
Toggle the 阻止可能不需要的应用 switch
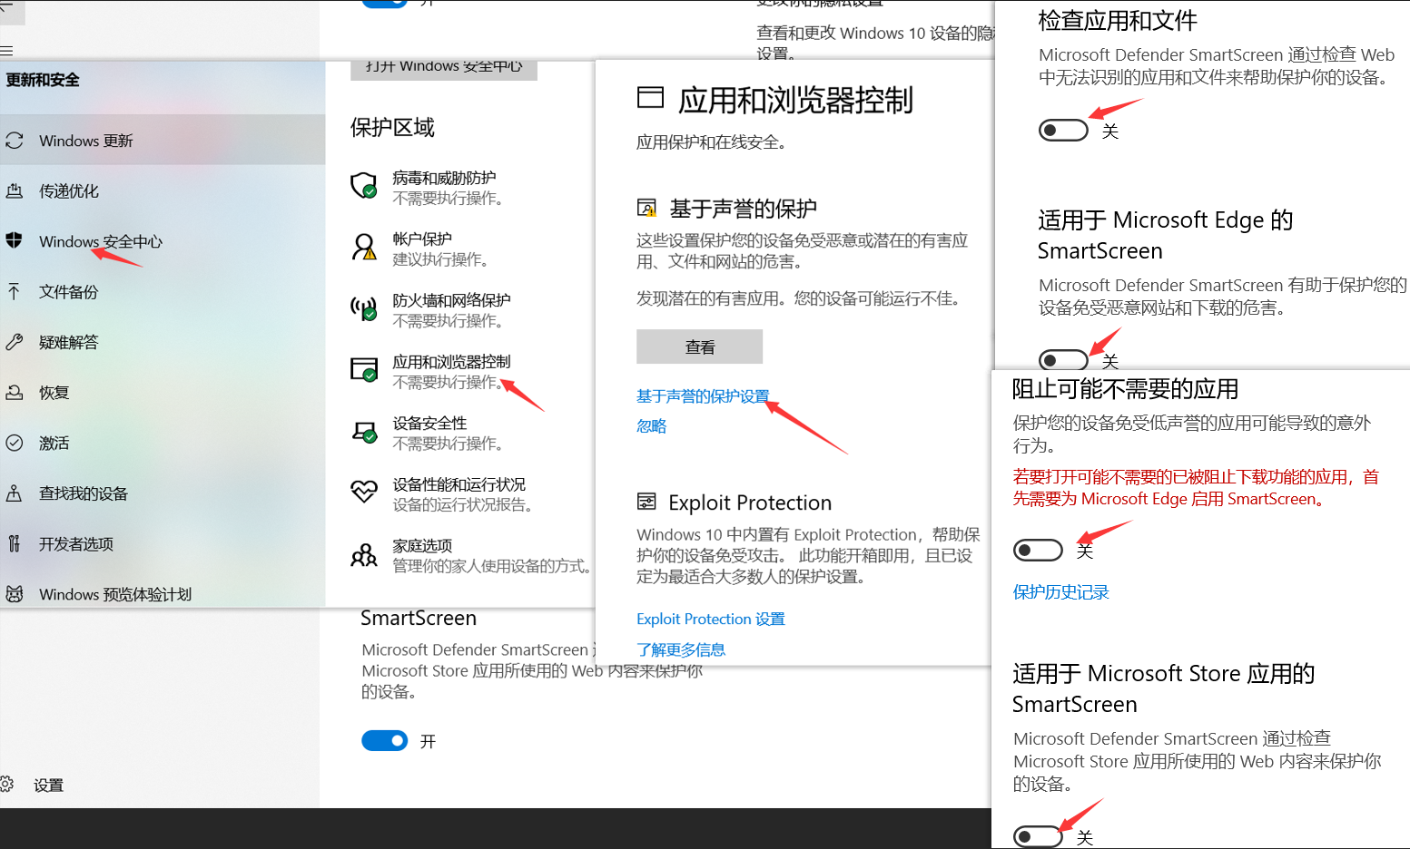(1037, 550)
